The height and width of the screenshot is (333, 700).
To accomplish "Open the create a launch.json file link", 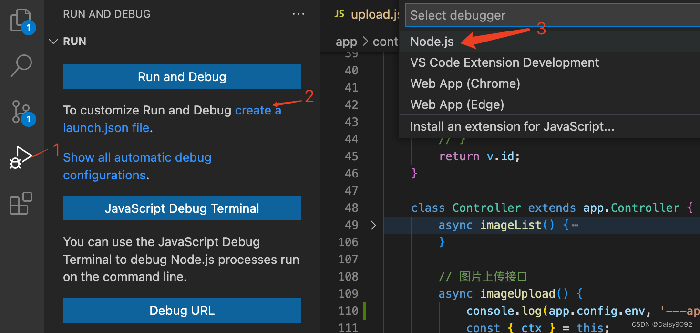I will coord(258,110).
